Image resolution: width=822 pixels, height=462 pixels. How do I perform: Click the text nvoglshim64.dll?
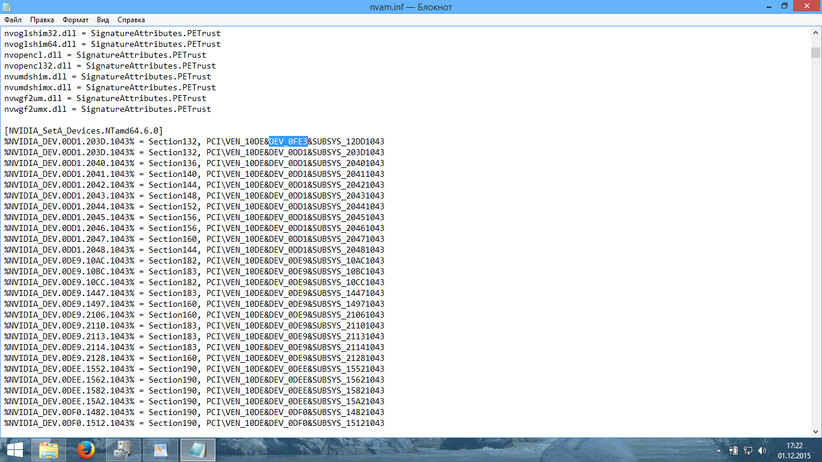click(40, 44)
